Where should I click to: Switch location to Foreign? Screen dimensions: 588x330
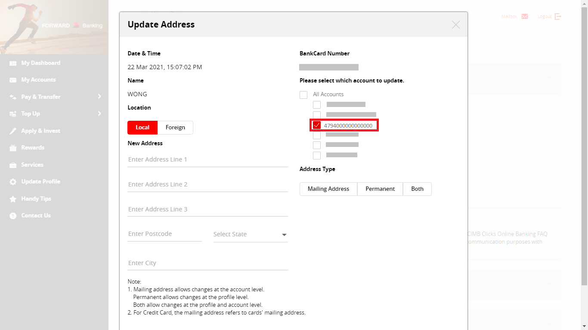(175, 128)
